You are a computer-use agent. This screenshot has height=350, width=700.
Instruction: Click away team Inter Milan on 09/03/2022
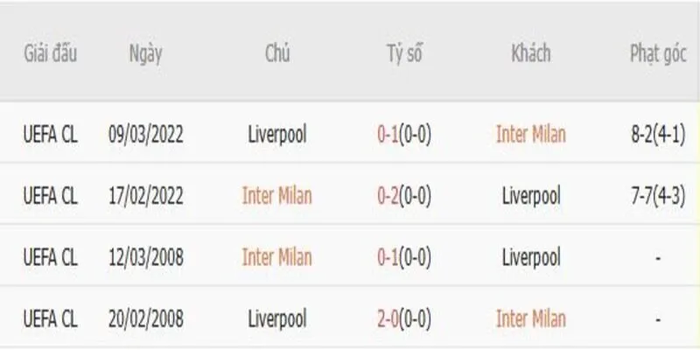[530, 134]
